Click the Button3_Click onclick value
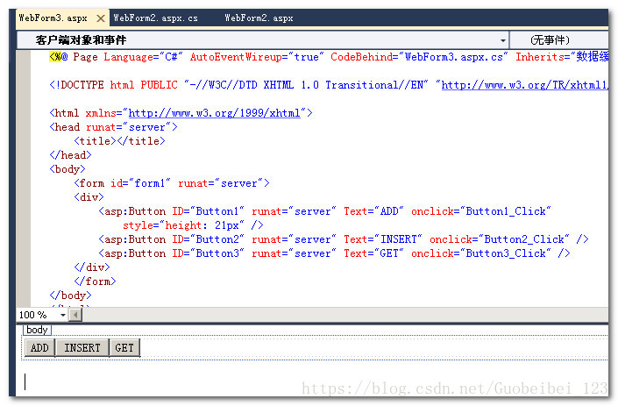Viewport: 618px width, 406px height. 506,253
